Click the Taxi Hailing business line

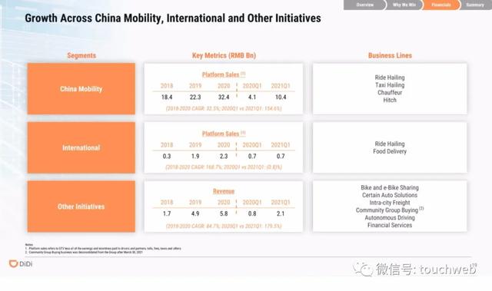point(390,85)
